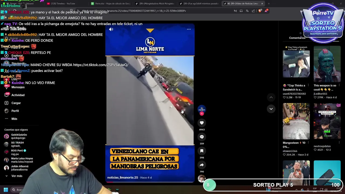Click the translate page icon in address bar
This screenshot has height=194, width=345.
(x=247, y=11)
